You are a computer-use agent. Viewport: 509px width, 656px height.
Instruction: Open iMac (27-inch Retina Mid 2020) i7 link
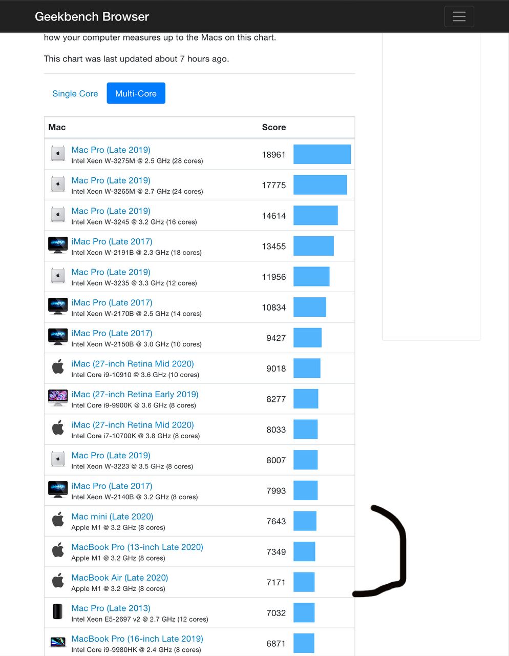click(133, 425)
